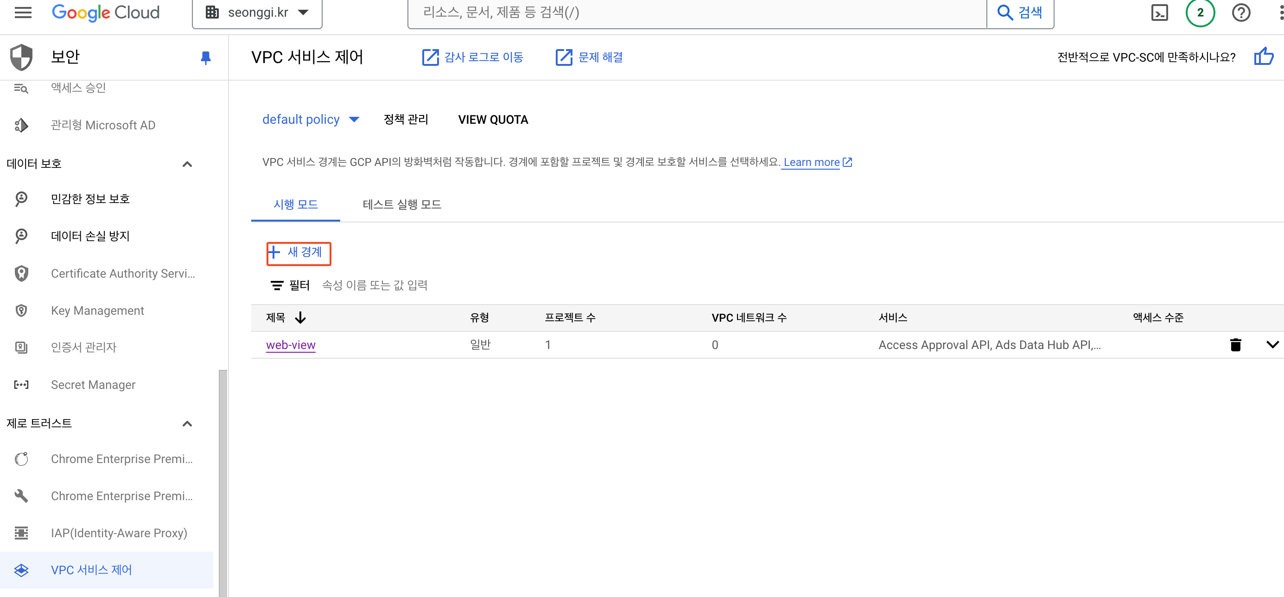Delete the web-view perimeter with trash icon
The image size is (1284, 597).
(x=1235, y=345)
